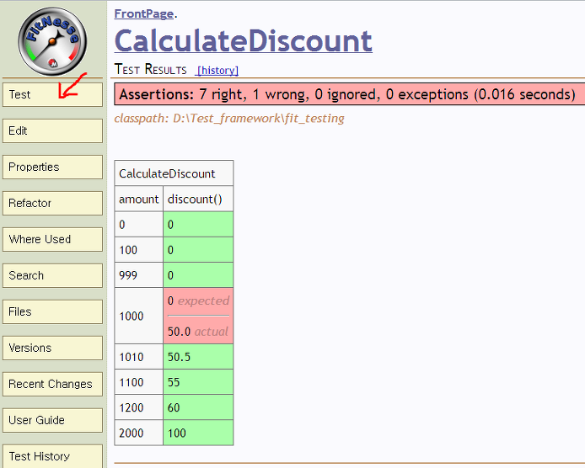Click the 'amount' column header
The image size is (585, 468).
tap(139, 199)
